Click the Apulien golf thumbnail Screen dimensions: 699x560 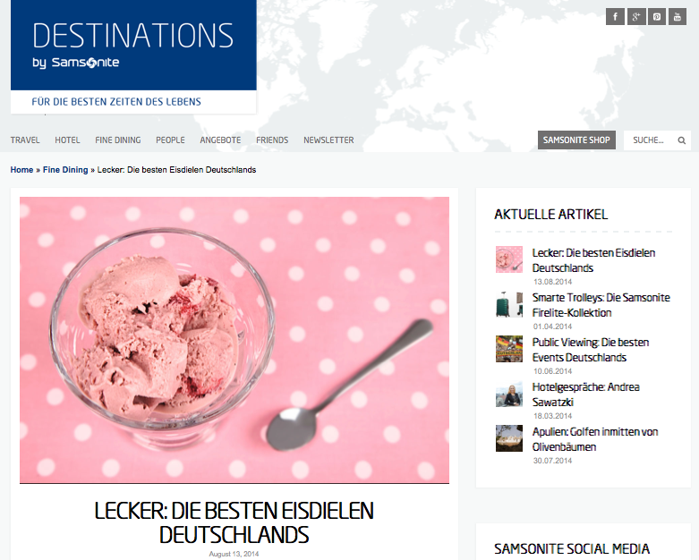pos(509,438)
